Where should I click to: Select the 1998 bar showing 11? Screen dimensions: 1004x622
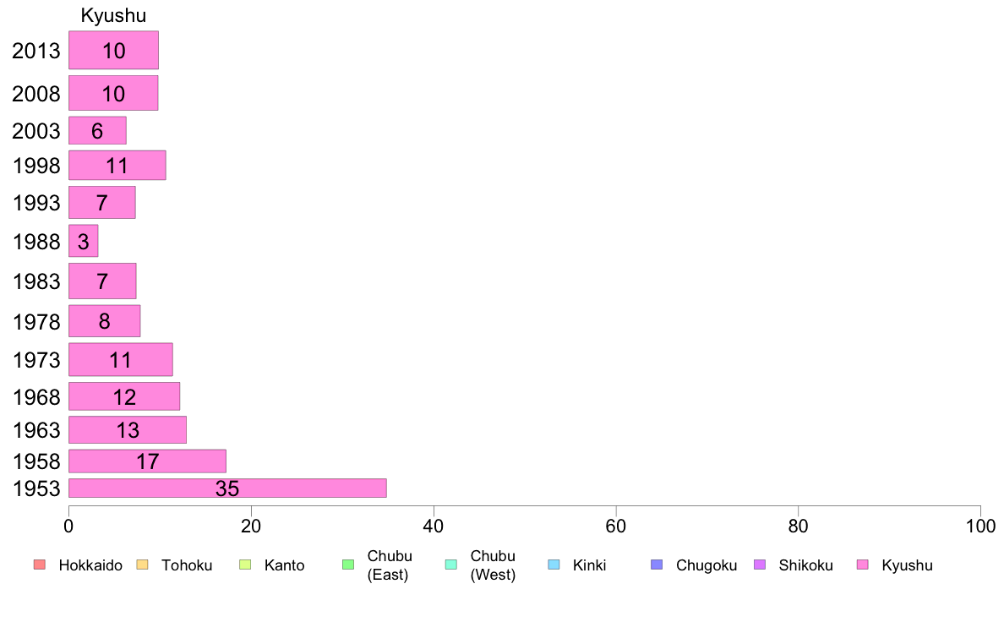pos(117,166)
